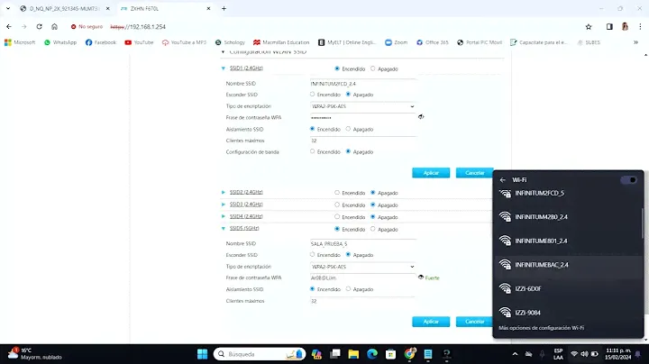Viewport: 649px width, 364px height.
Task: Click the Windows Start icon in the taskbar
Action: [x=202, y=353]
